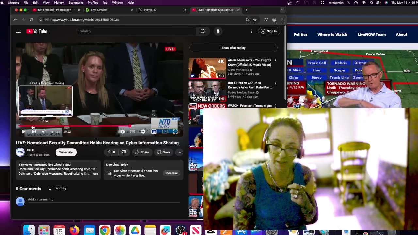Image resolution: width=418 pixels, height=235 pixels.
Task: Play the video with the play button
Action: coord(23,132)
